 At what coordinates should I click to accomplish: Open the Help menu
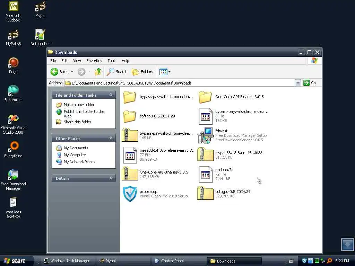coord(125,61)
